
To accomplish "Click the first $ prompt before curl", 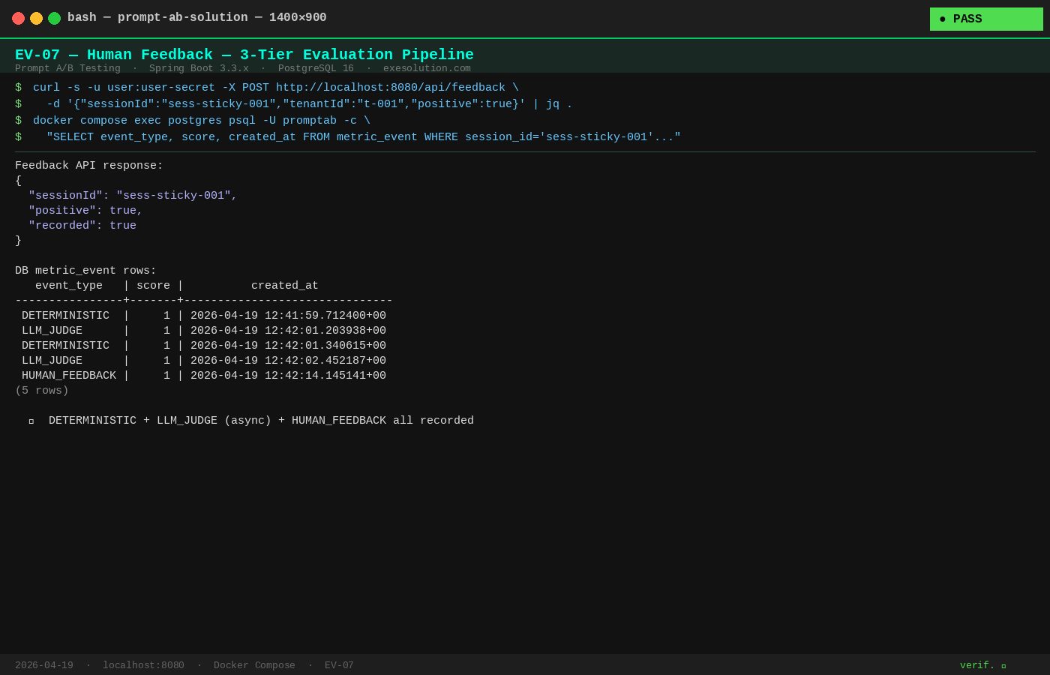I will point(19,88).
